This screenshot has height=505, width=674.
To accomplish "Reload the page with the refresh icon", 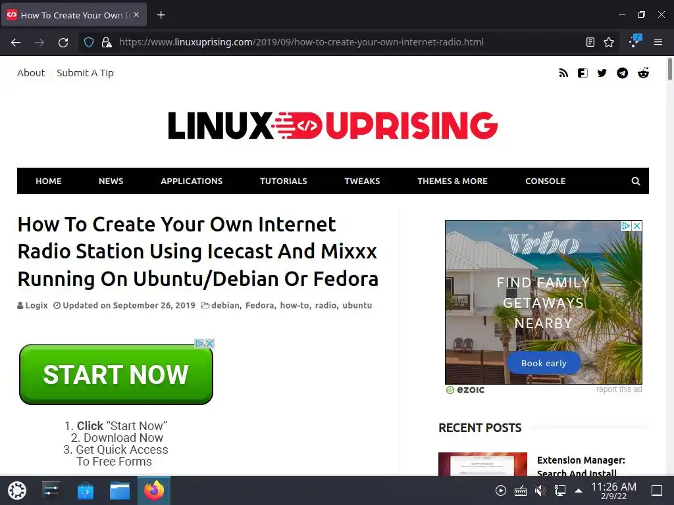I will 63,42.
